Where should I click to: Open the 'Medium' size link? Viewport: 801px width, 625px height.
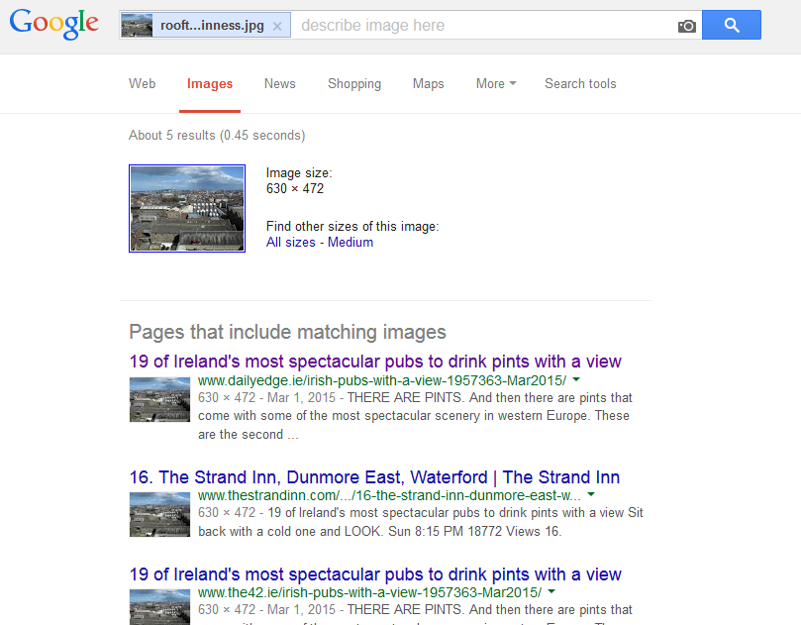[x=350, y=243]
